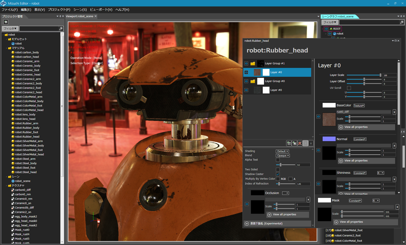Open the ビューポート(V) menu

pyautogui.click(x=101, y=10)
